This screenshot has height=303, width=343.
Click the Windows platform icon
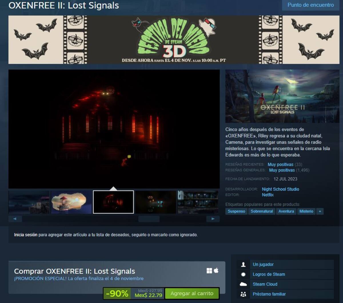point(209,271)
